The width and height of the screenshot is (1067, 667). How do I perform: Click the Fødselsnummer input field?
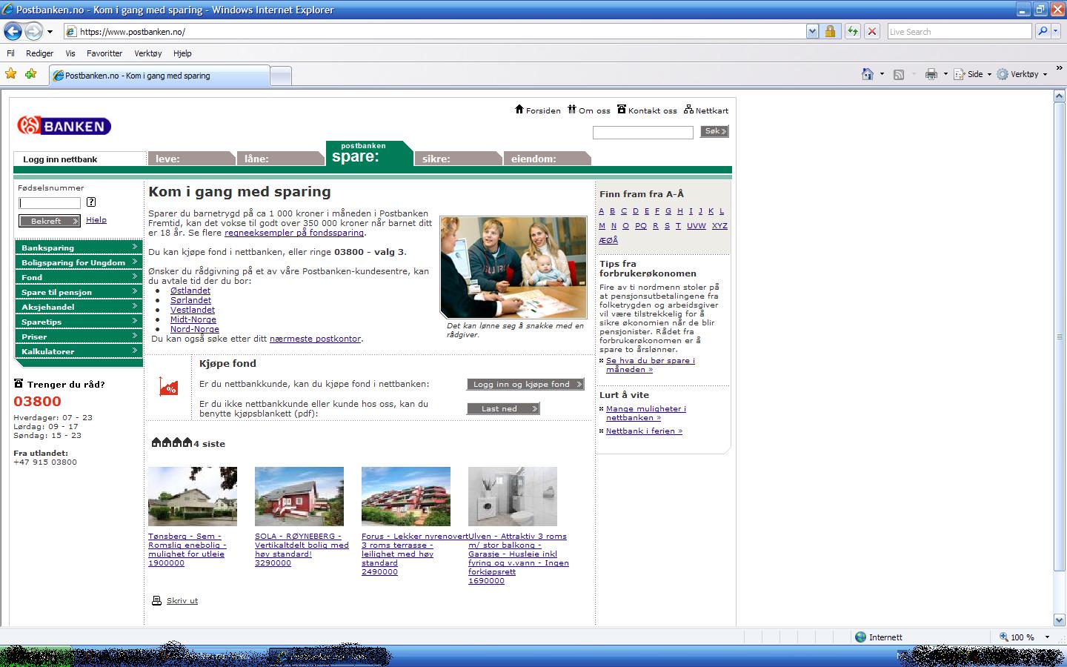click(50, 203)
